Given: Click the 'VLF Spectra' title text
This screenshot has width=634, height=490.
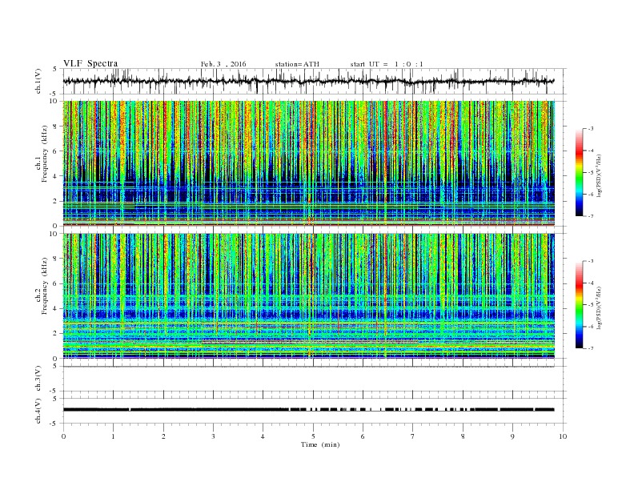Looking at the screenshot, I should pos(90,63).
